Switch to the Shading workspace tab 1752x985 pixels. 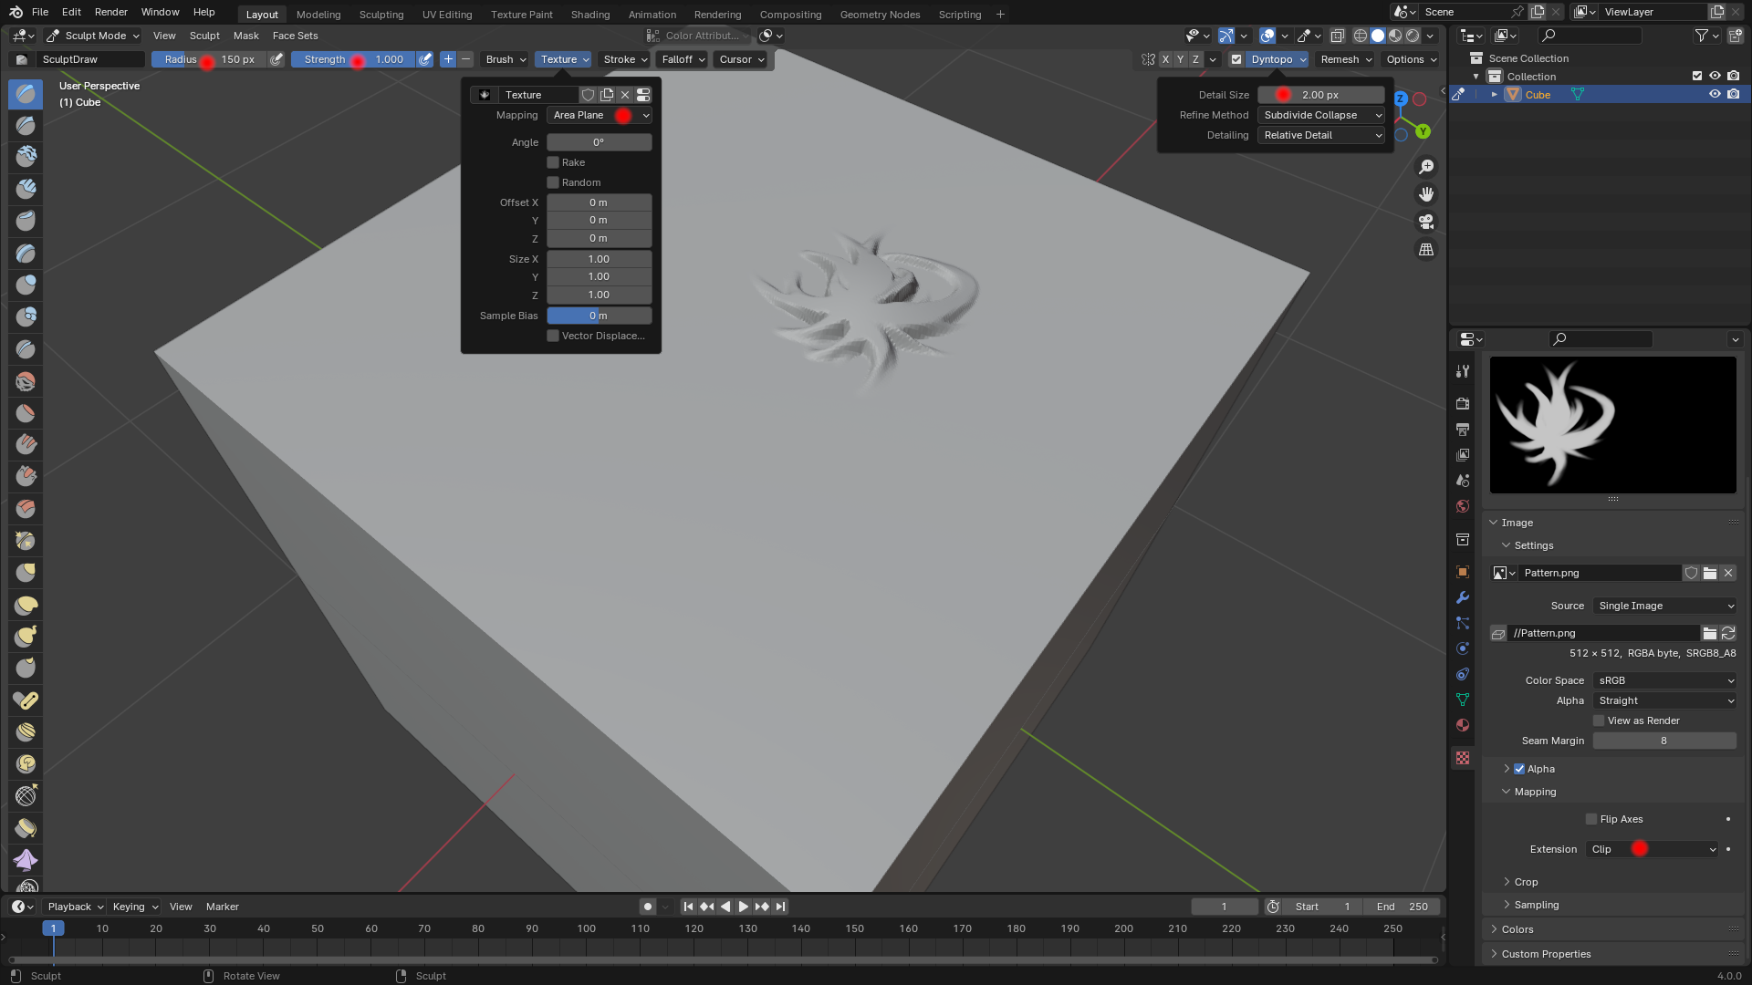590,15
